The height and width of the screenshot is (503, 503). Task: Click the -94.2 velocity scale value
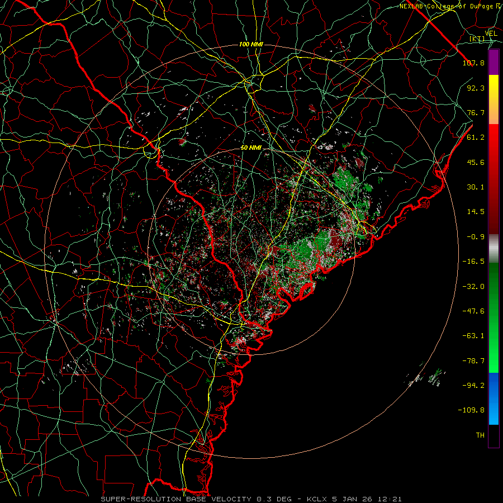tap(473, 386)
